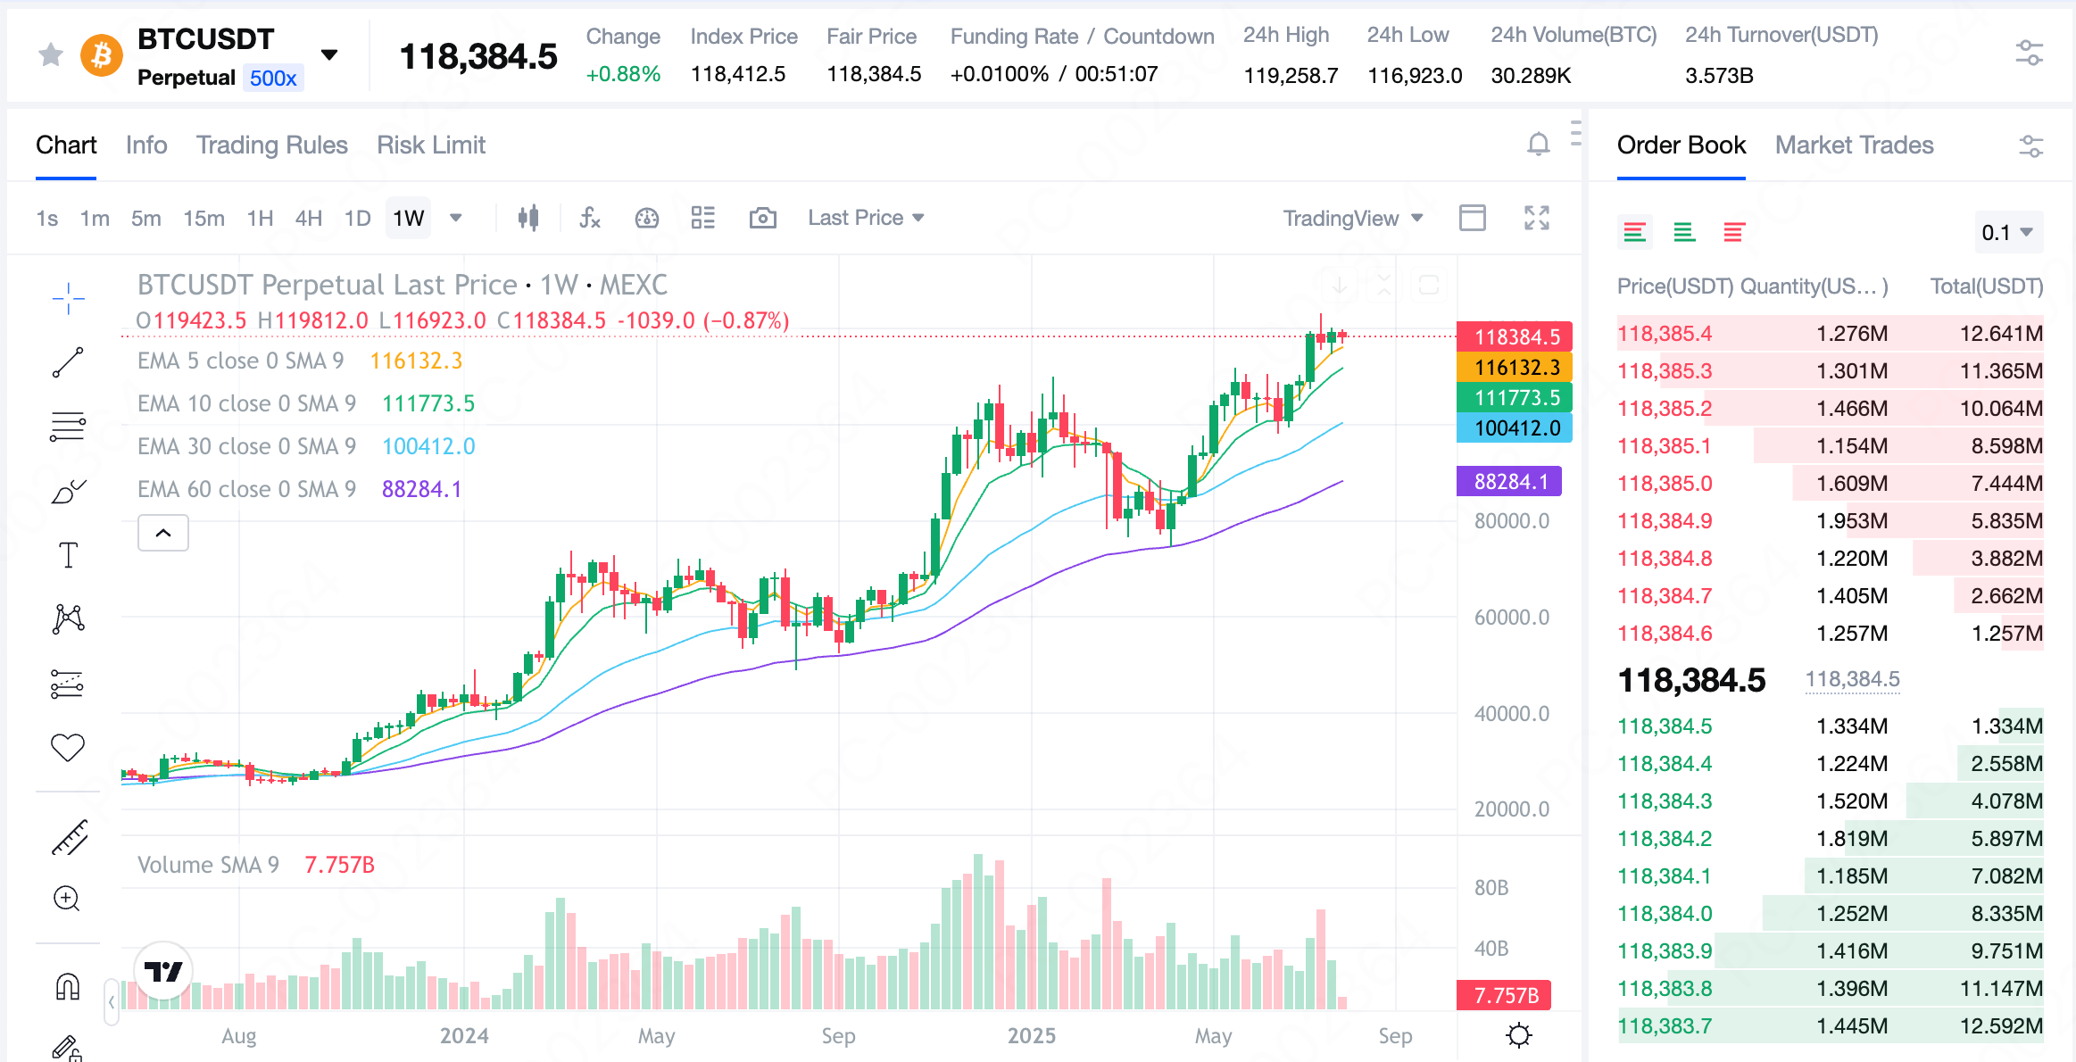Click the left-edge collapse arrow below chart
Screen dimensions: 2076x1062
(x=112, y=1001)
